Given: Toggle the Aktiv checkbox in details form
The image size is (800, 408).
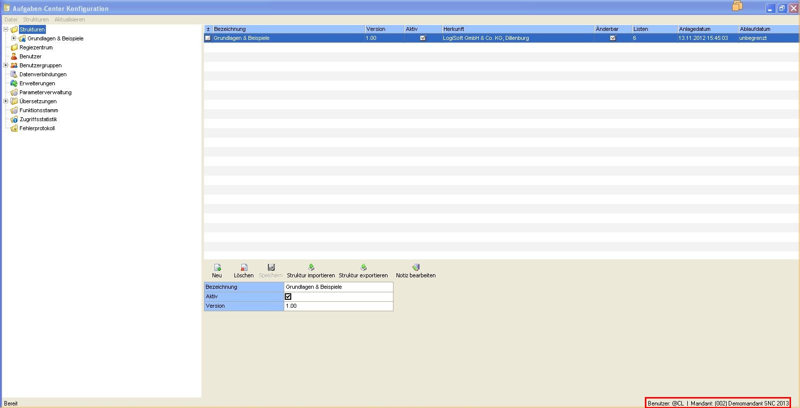Looking at the screenshot, I should (x=288, y=296).
